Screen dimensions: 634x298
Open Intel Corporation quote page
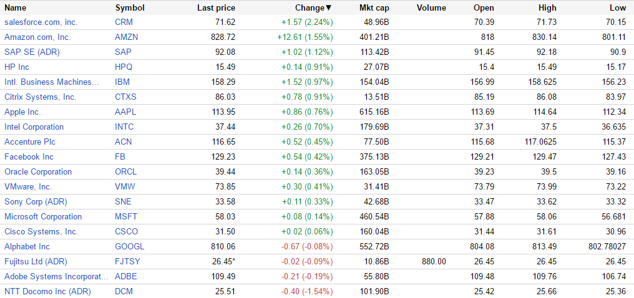[x=34, y=127]
